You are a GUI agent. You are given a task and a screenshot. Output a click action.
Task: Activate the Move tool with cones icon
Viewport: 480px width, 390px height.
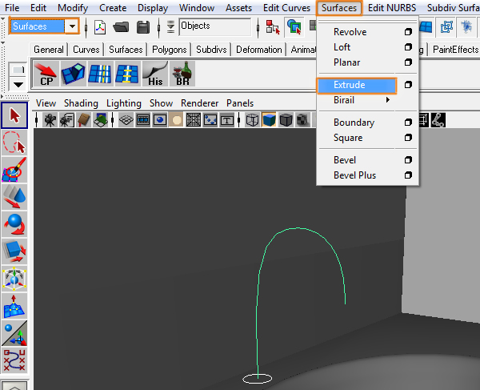click(14, 197)
